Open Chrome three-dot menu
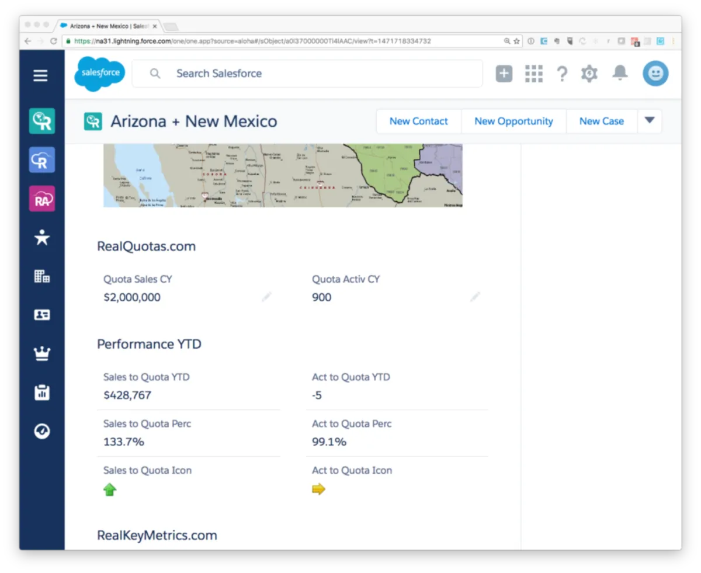The height and width of the screenshot is (573, 701). (x=673, y=41)
